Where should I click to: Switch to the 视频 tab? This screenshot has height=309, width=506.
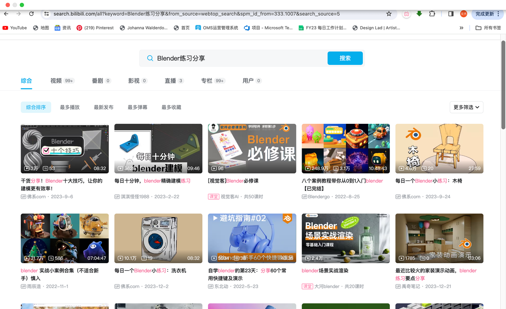pyautogui.click(x=62, y=81)
